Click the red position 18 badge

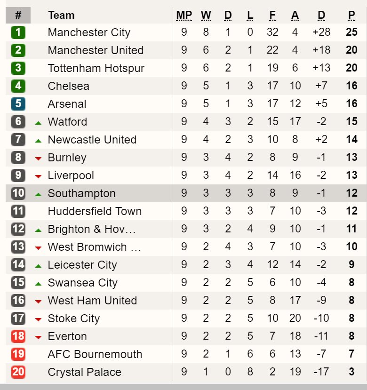tap(18, 336)
